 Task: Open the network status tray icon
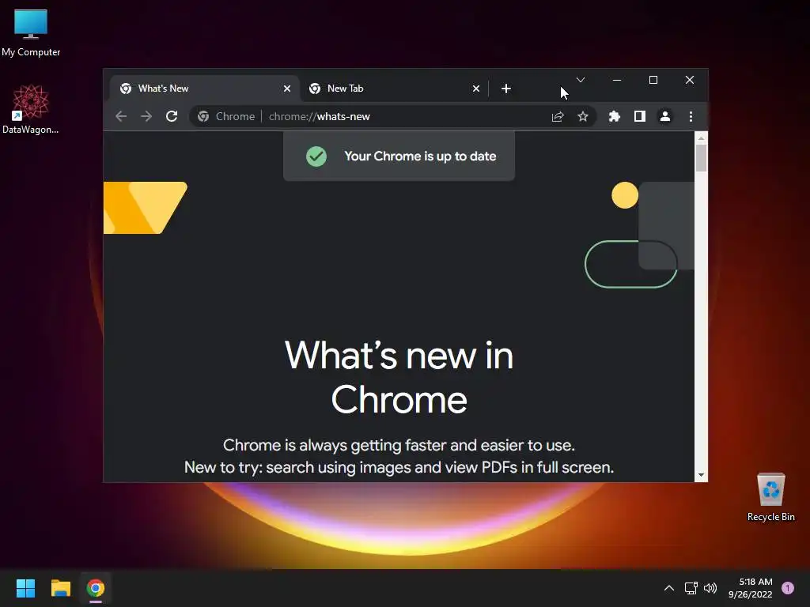pyautogui.click(x=691, y=588)
